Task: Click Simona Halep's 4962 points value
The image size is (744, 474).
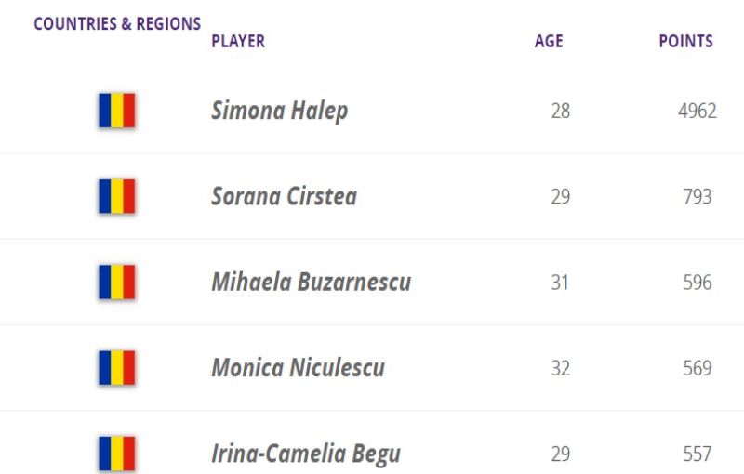Action: [x=697, y=112]
